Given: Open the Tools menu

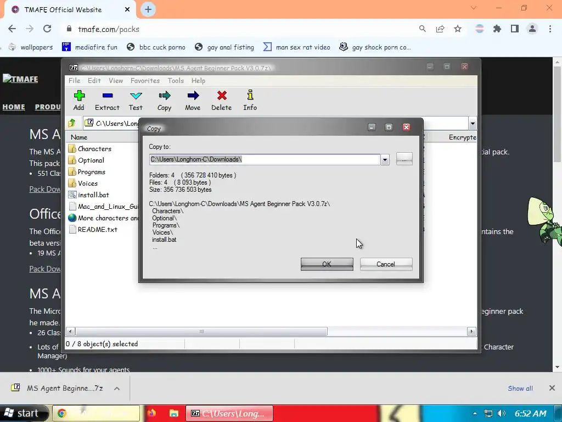Looking at the screenshot, I should [176, 80].
